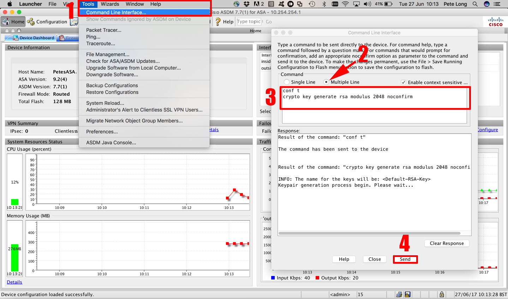Click the Type topic help search field
Viewport: 508px width, 299px height.
(x=249, y=22)
